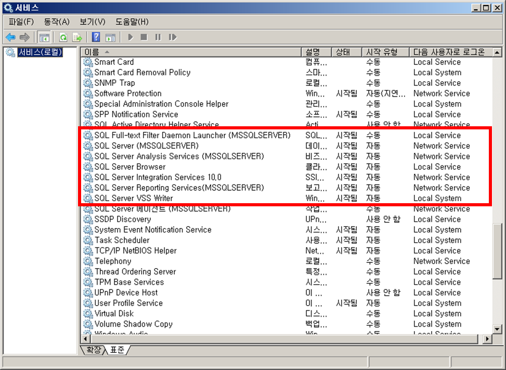
Task: Click the Forward arrow toolbar icon
Action: click(25, 37)
